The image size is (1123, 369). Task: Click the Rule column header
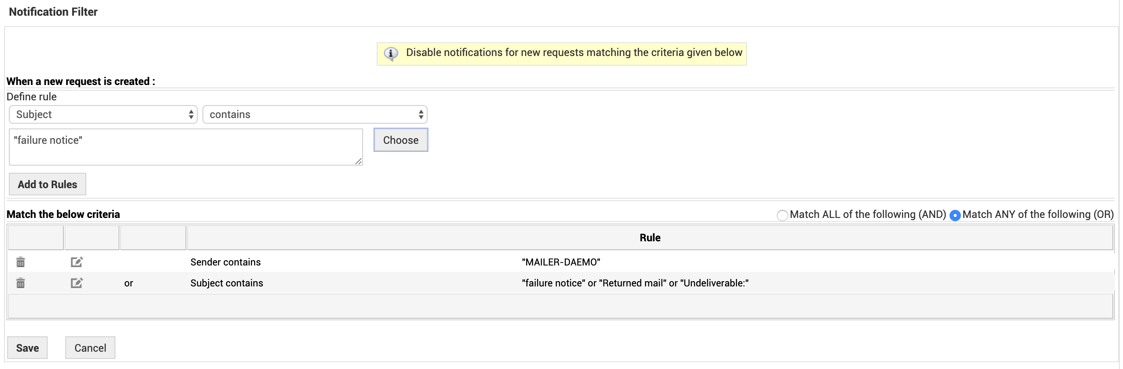click(x=649, y=238)
